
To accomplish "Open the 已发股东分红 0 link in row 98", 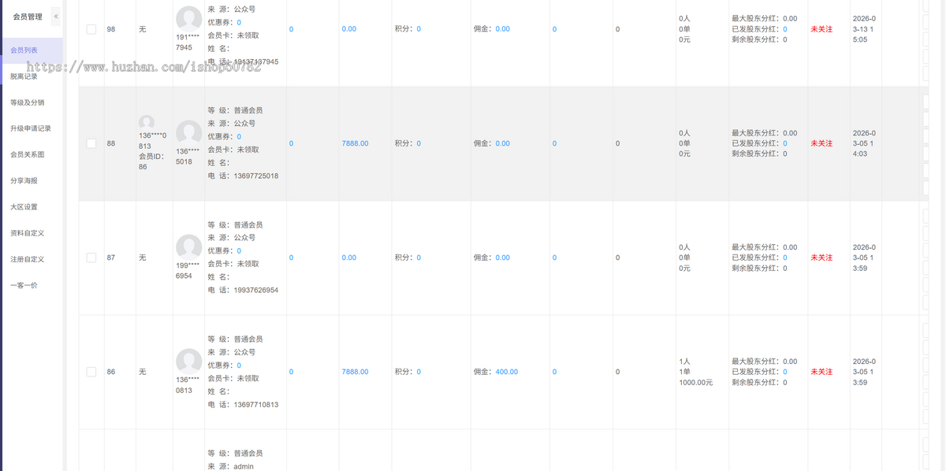I will point(785,29).
